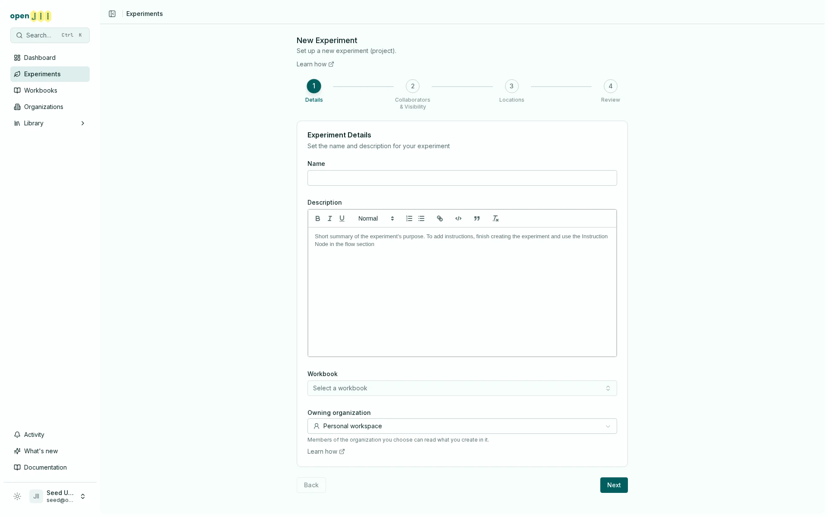828x517 pixels.
Task: Open the Select a workbook dropdown
Action: click(462, 388)
